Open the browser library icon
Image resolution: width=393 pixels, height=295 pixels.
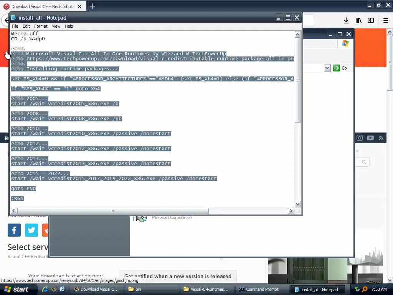[x=358, y=21]
